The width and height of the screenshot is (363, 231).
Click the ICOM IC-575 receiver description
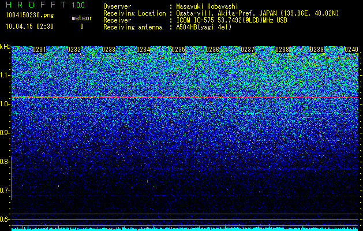[x=231, y=20]
